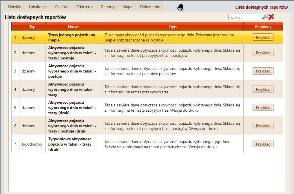Click the Przykład button in row 2
The width and height of the screenshot is (294, 194).
coord(263,53)
